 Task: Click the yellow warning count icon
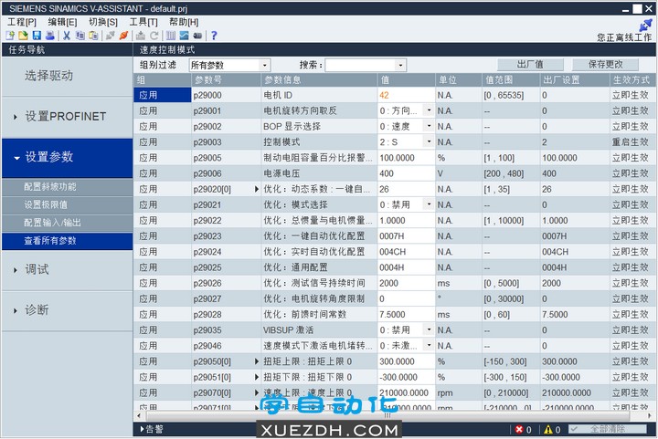point(548,429)
